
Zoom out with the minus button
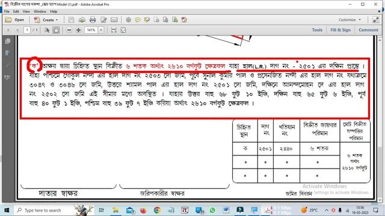(69, 30)
